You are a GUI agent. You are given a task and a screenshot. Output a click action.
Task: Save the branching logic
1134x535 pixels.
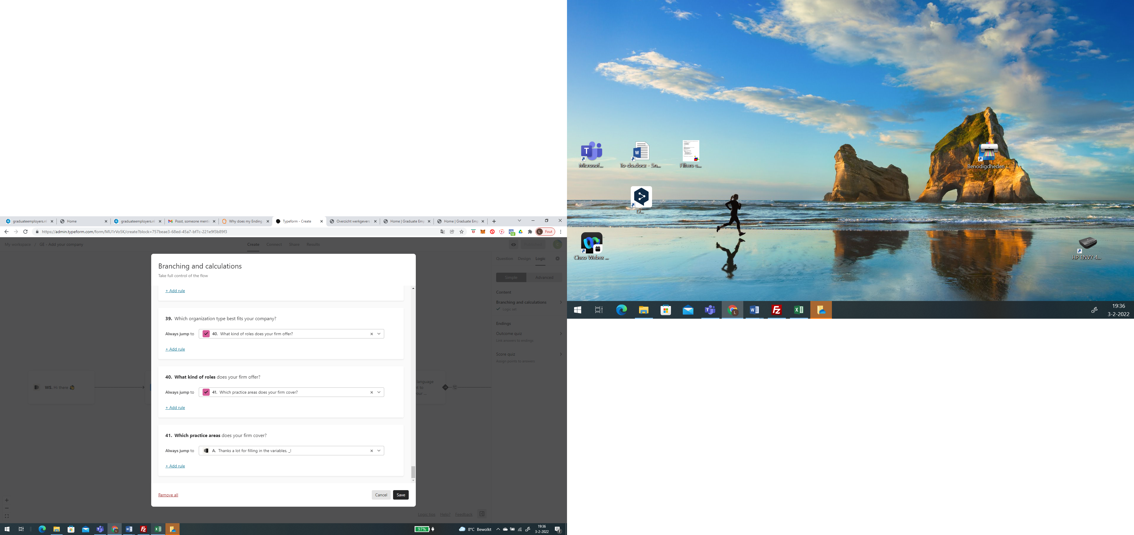coord(401,495)
